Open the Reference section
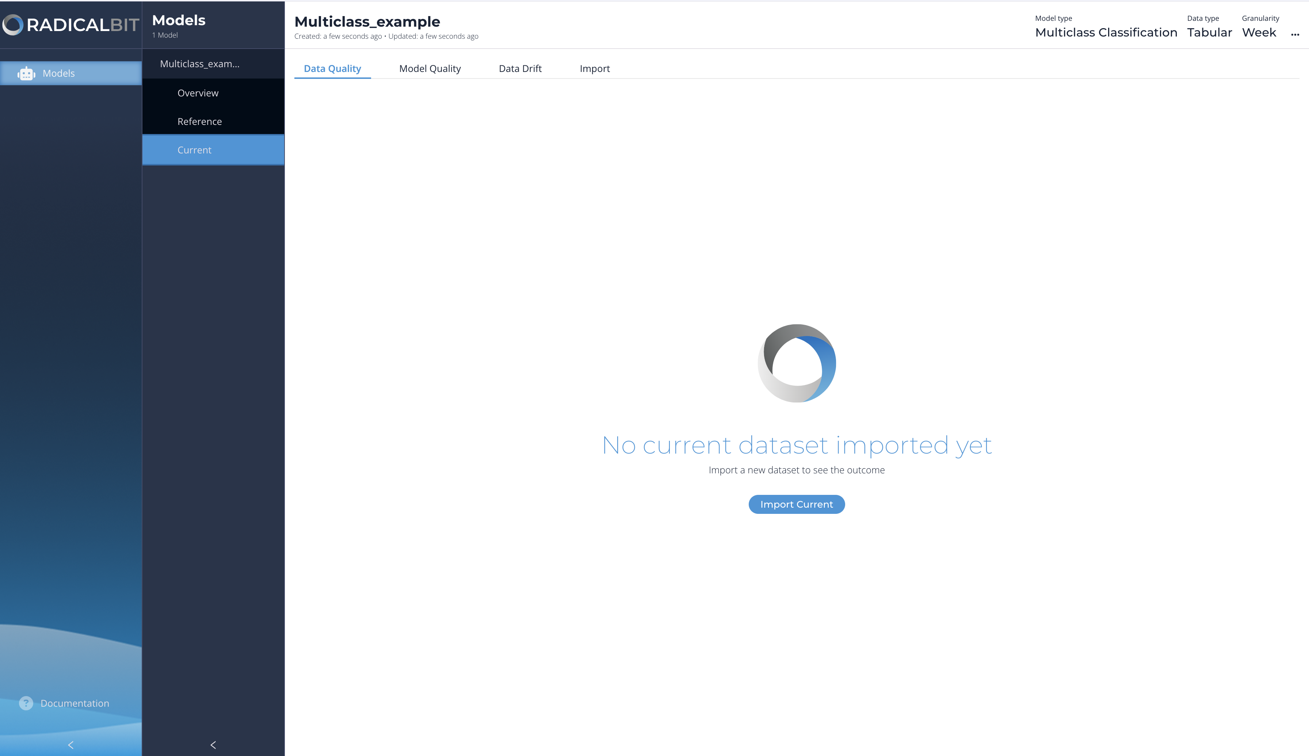1309x756 pixels. click(213, 122)
